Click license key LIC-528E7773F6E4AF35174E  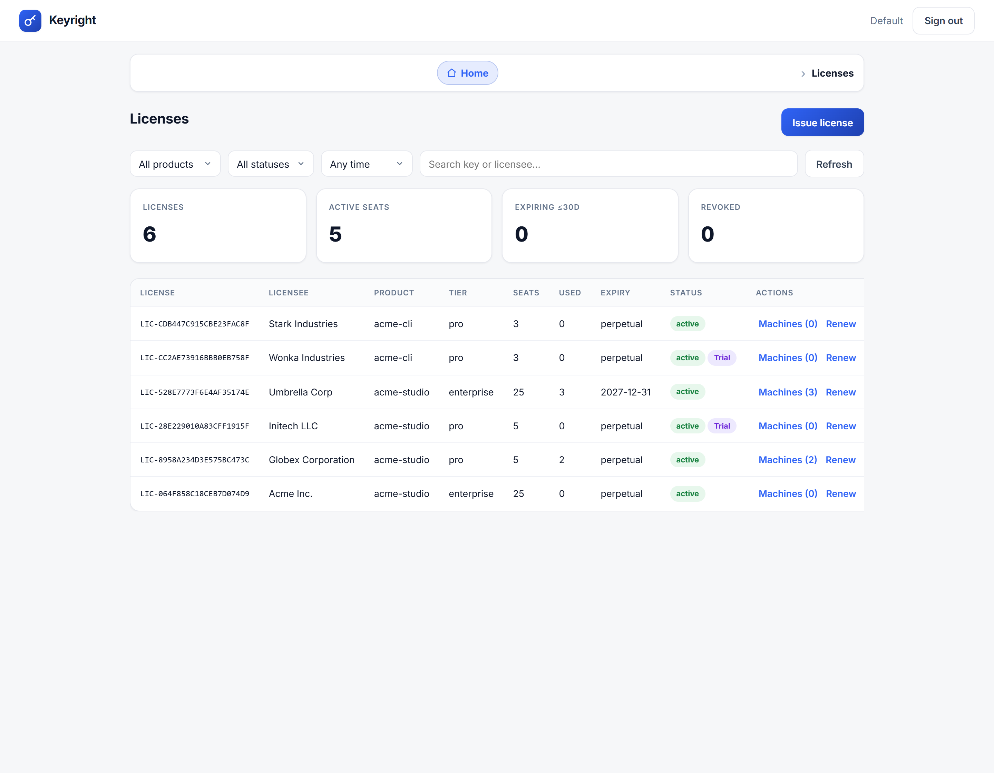(x=194, y=392)
